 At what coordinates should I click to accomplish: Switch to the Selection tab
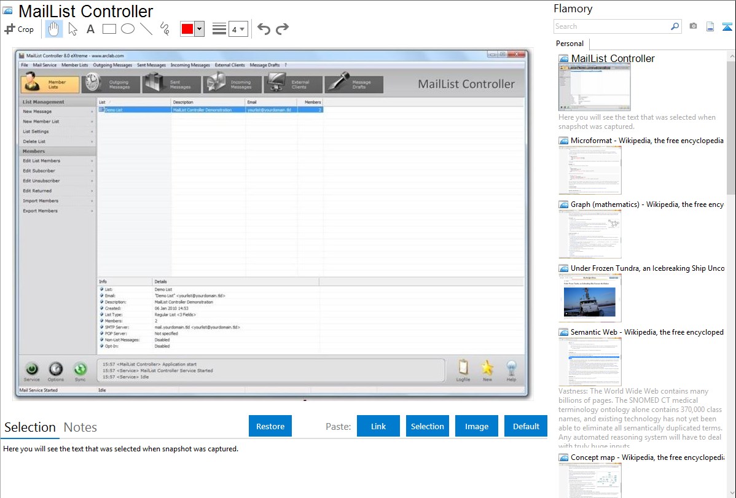point(30,427)
